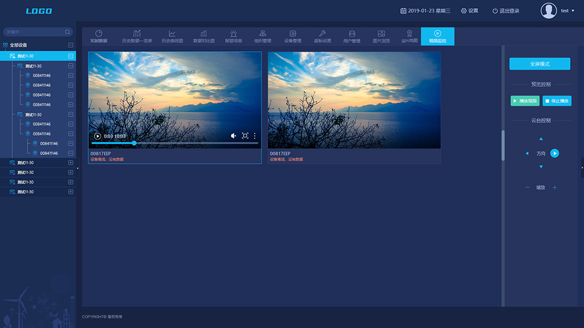This screenshot has width=584, height=328.
Task: Click the user avatar picture
Action: (548, 10)
